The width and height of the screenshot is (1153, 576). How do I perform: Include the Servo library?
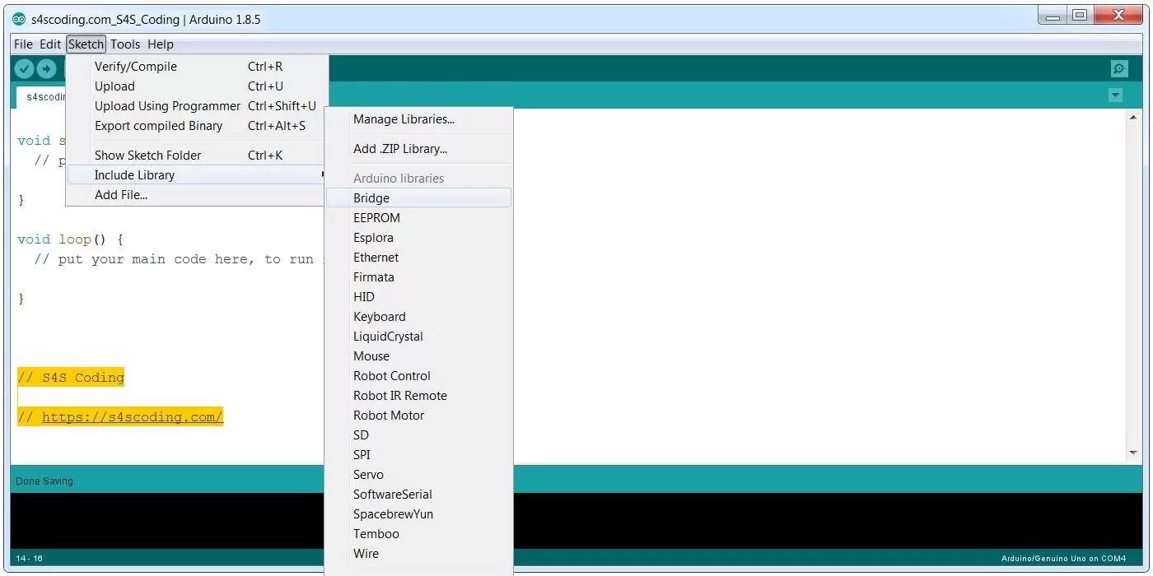pyautogui.click(x=368, y=474)
